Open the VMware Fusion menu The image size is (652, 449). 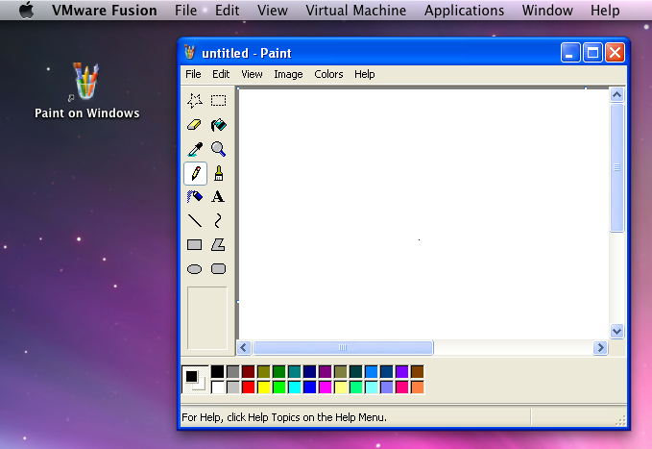(105, 10)
